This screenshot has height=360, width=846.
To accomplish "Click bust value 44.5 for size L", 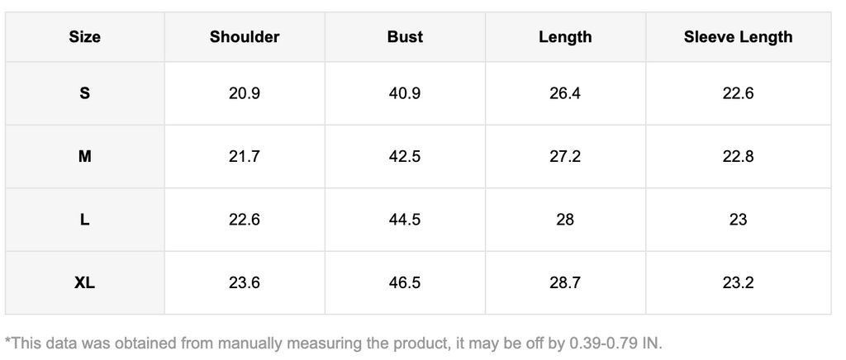I will (405, 220).
